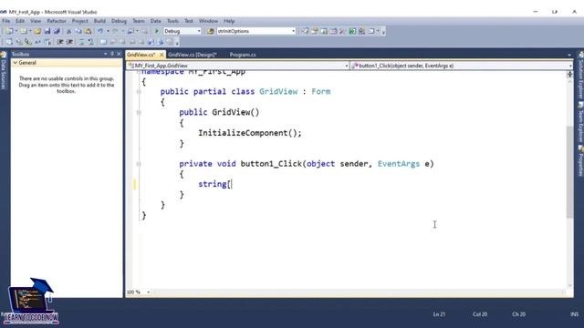584x328 pixels.
Task: Click the Open File folder icon
Action: coord(37,31)
